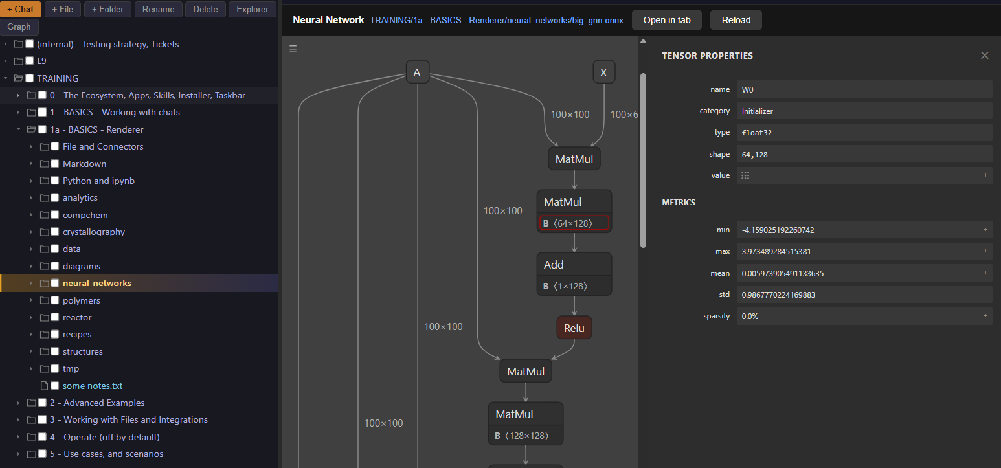Select the input node A in graph
The image size is (1001, 468).
click(x=418, y=72)
